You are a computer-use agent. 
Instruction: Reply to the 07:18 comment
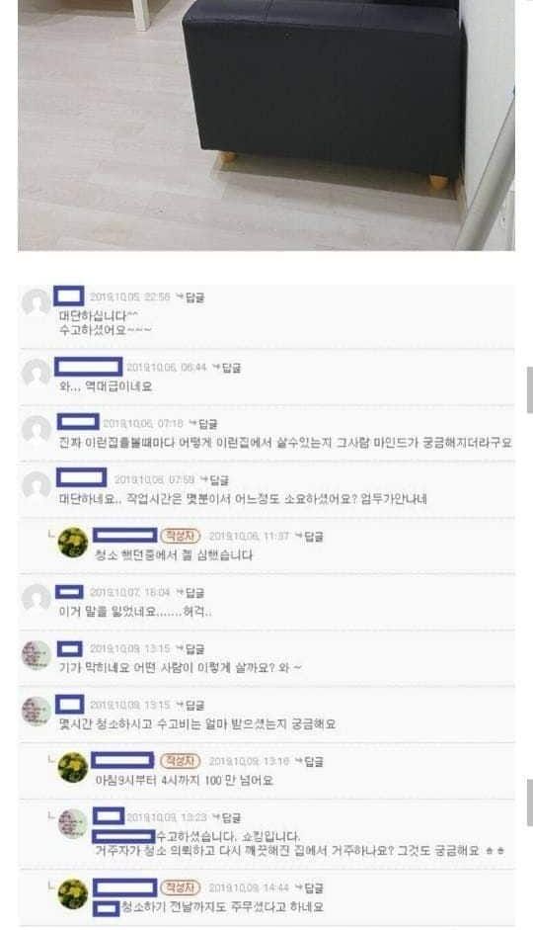pyautogui.click(x=203, y=424)
